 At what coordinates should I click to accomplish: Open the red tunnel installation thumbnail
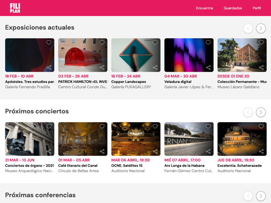tap(82, 55)
